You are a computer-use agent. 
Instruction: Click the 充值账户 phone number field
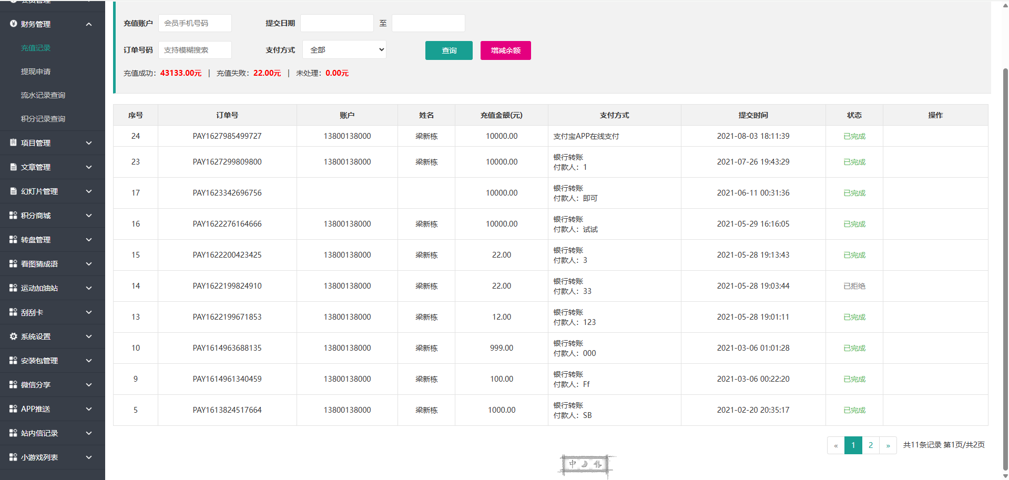pos(195,23)
